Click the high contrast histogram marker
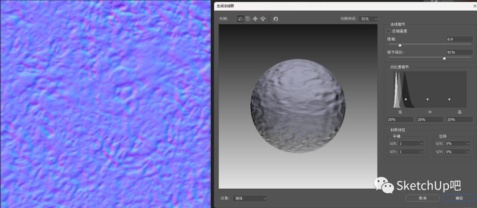 pyautogui.click(x=449, y=99)
